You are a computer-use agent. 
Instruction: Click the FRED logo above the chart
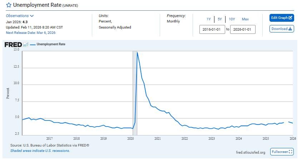(x=13, y=45)
